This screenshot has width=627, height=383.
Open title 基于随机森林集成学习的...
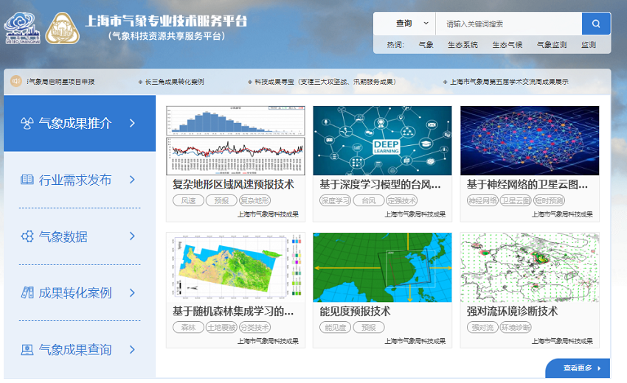[233, 312]
